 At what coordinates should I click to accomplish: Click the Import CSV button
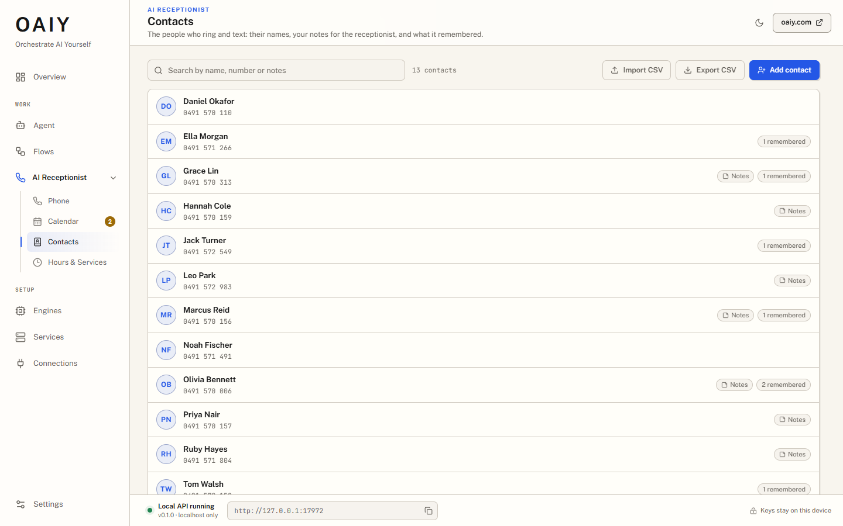[x=636, y=70]
